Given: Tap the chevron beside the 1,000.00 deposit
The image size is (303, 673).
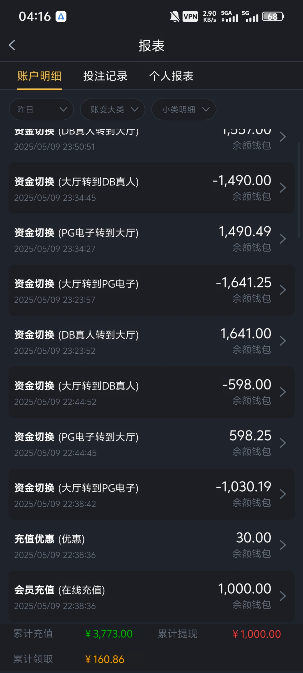Looking at the screenshot, I should point(283,596).
